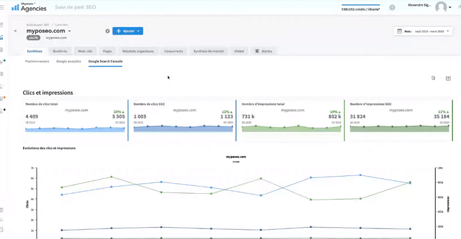Click the site FR badge

[33, 38]
